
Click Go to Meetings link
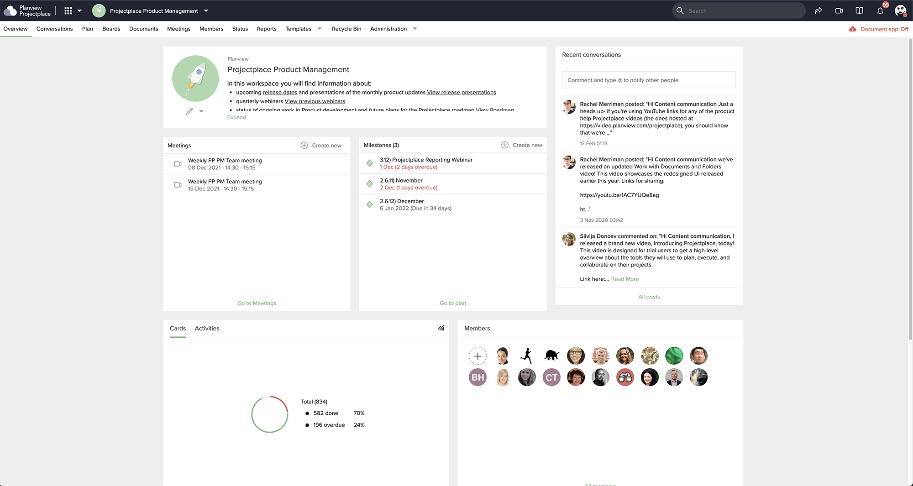(257, 303)
